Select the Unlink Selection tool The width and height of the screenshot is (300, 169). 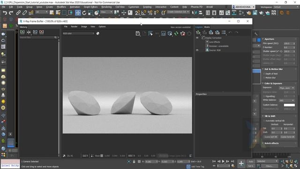[24, 13]
